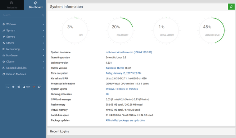This screenshot has width=236, height=138.
Task: Open theme settings gears icon
Action: [19, 87]
